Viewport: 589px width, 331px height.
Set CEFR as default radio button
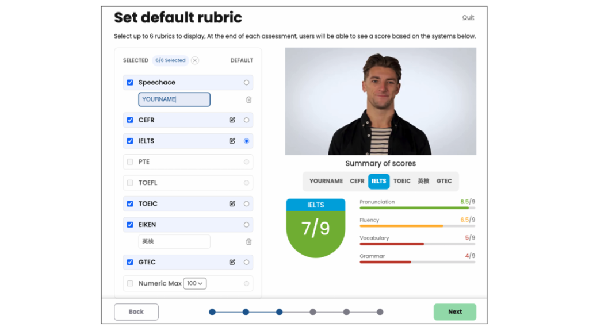point(246,120)
